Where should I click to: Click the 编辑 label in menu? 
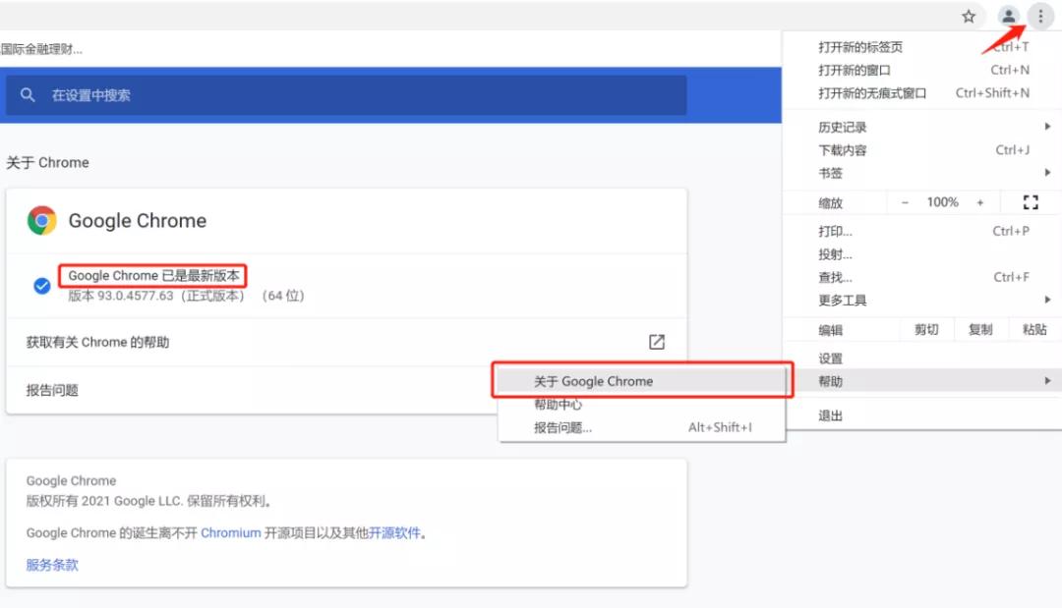pos(830,330)
